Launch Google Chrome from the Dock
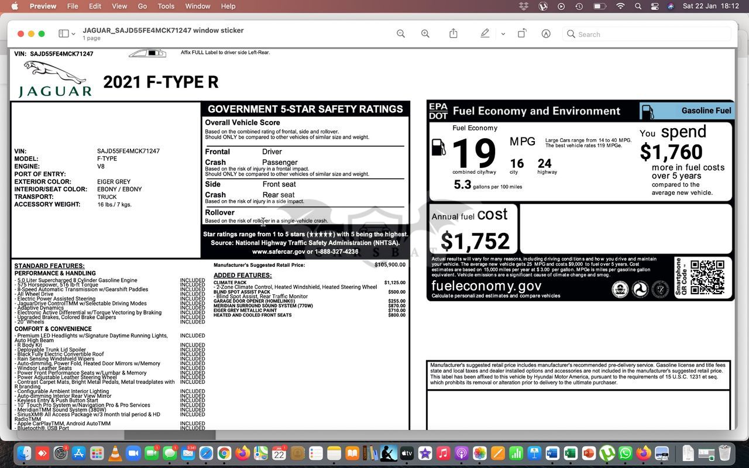Image resolution: width=749 pixels, height=468 pixels. [x=224, y=453]
